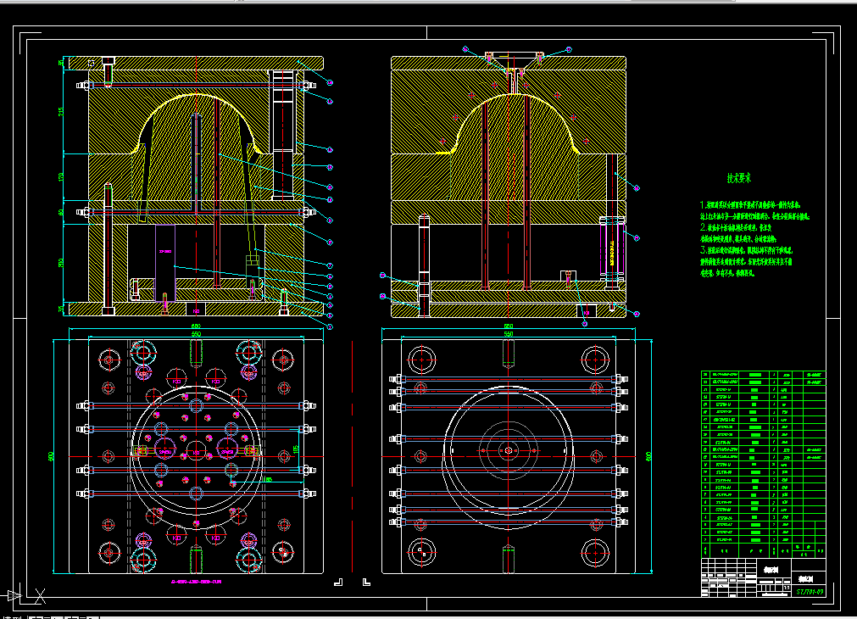The width and height of the screenshot is (857, 619).
Task: Select the 技术要求 heading text
Action: click(x=739, y=178)
